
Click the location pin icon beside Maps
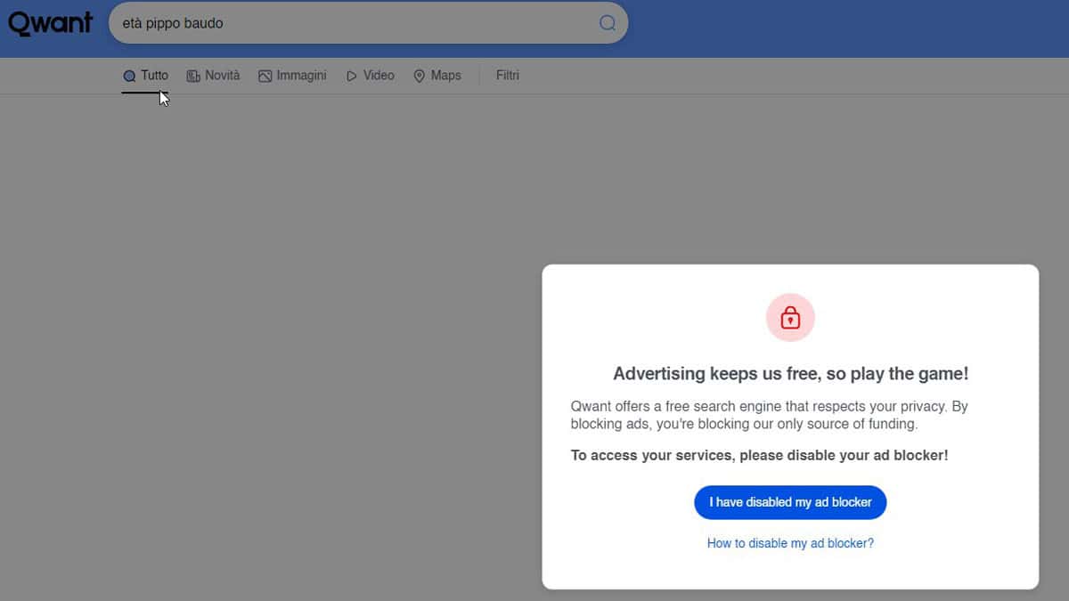tap(420, 77)
